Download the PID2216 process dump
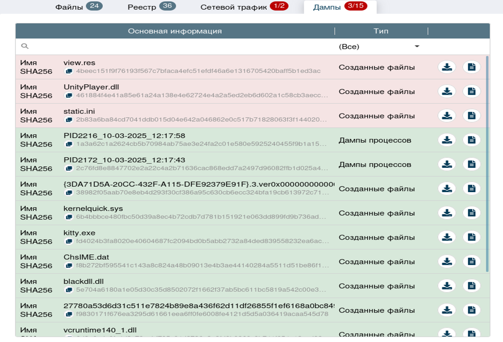The width and height of the screenshot is (503, 342). point(447,140)
